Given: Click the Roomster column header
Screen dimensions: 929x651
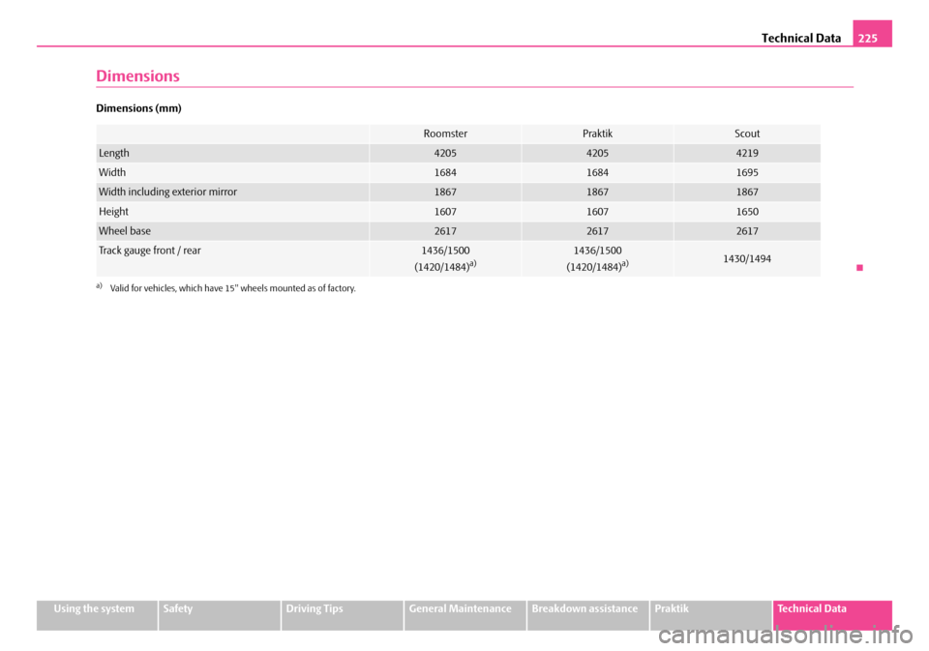Looking at the screenshot, I should point(445,133).
